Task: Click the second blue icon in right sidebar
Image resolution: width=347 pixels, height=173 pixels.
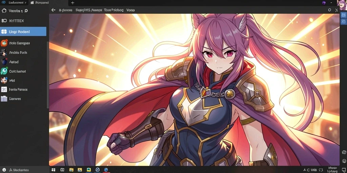Action: tap(344, 21)
